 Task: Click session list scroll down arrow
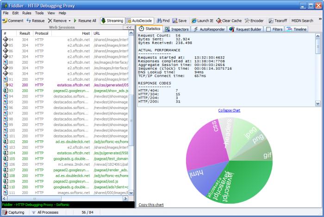(x=131, y=193)
